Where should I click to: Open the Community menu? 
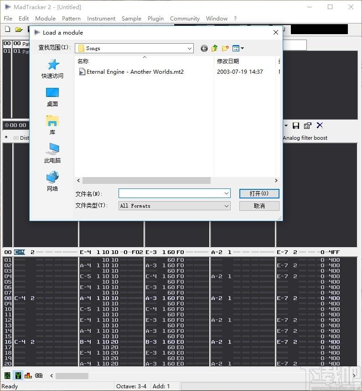pyautogui.click(x=185, y=19)
